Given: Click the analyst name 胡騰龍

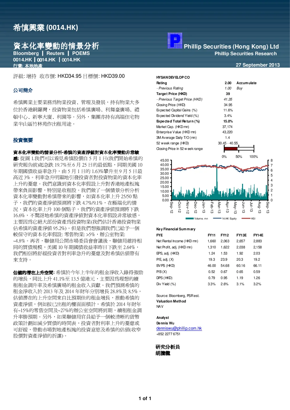Looking at the screenshot, I should 163,353.
